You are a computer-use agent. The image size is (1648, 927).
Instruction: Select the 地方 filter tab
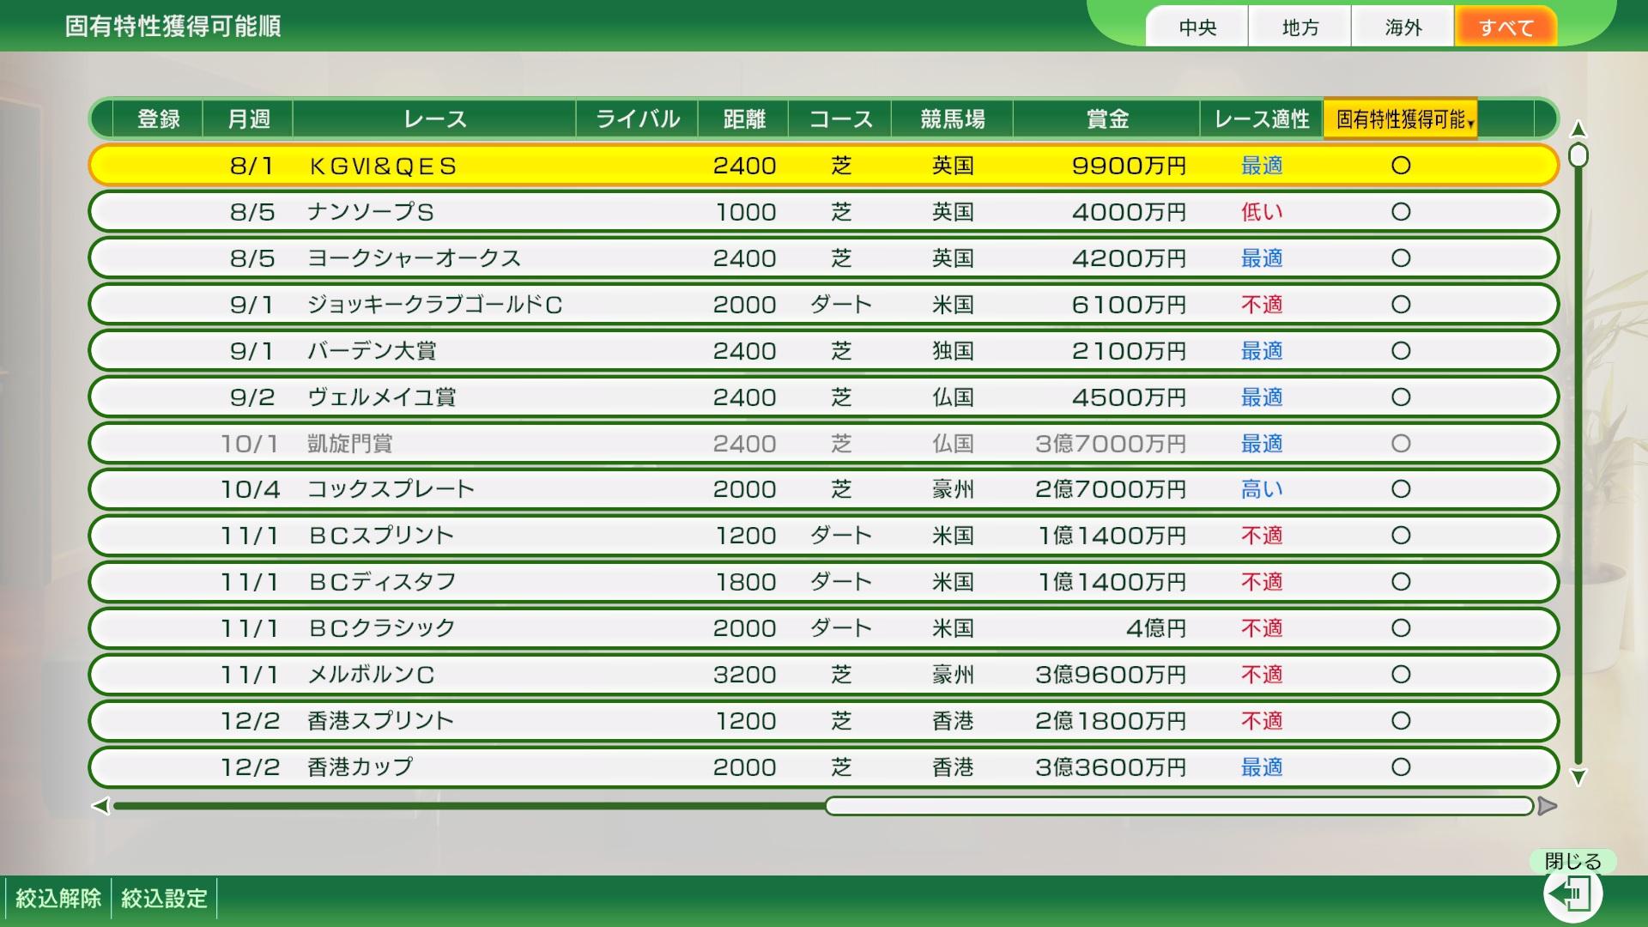[x=1300, y=27]
